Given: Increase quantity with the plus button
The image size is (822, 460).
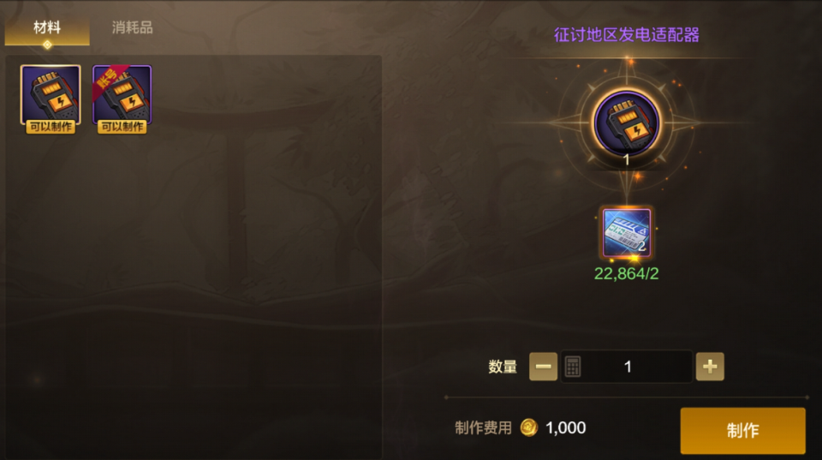Looking at the screenshot, I should click(710, 366).
